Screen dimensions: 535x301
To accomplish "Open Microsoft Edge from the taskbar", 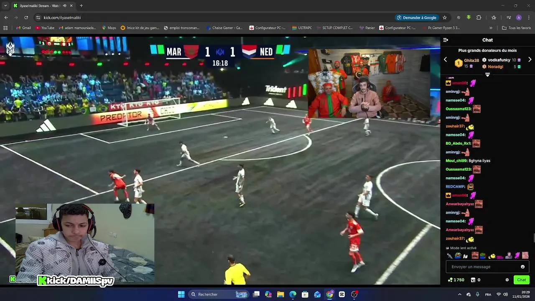I will pos(293,294).
